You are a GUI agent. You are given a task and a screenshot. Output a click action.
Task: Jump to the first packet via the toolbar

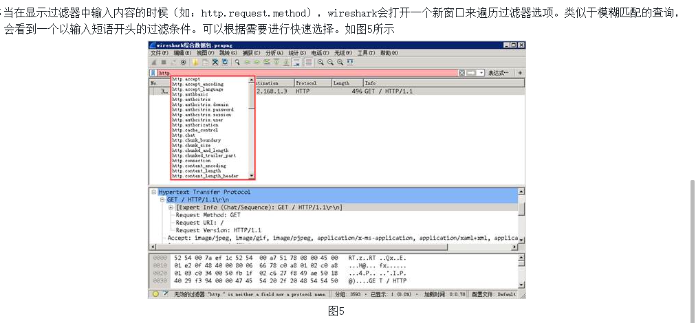(276, 62)
